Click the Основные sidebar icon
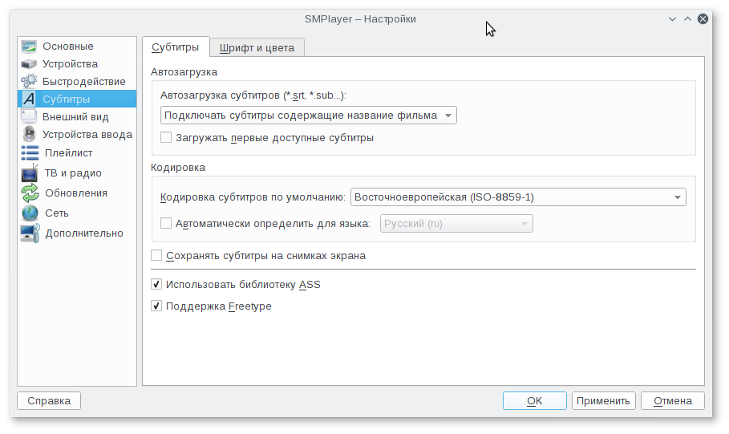Screen dimensions: 729x434 point(29,47)
